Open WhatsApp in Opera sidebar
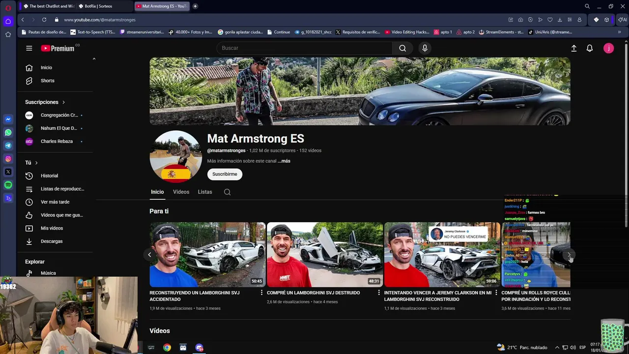This screenshot has height=354, width=629. tap(8, 132)
